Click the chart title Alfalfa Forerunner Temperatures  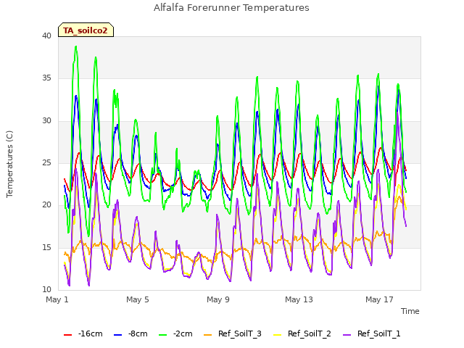[231, 8]
